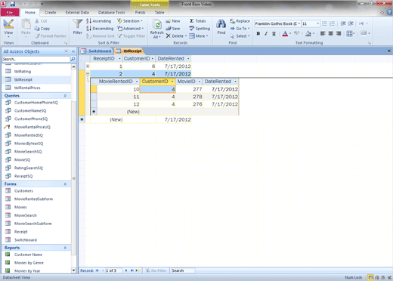Open Movies by Genre report
This screenshot has height=281, width=393.
29,263
